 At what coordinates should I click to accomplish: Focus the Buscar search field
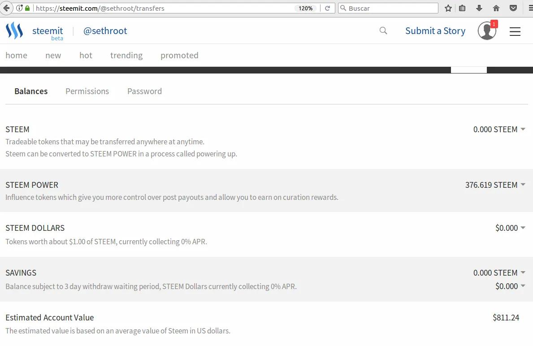pos(388,8)
